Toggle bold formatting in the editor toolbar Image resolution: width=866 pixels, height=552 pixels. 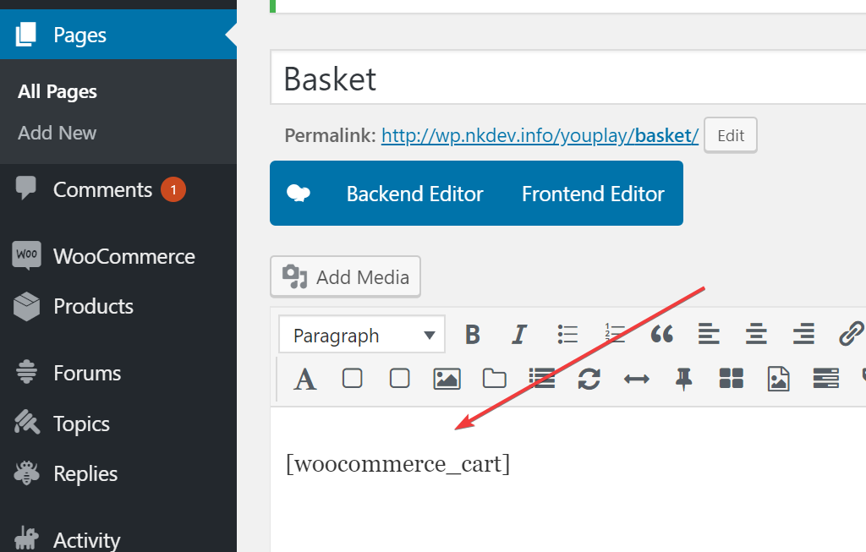[473, 335]
